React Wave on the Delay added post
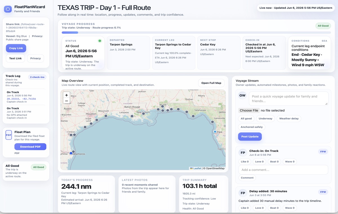338x214 pixels. [x=290, y=208]
